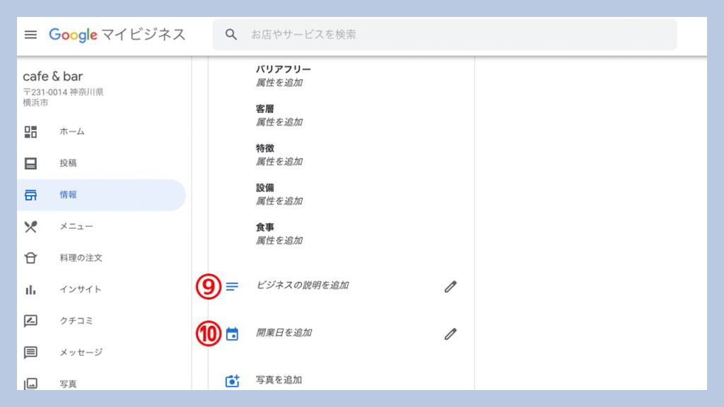724x407 pixels.
Task: Add attribute under バリアフリー
Action: (x=279, y=83)
